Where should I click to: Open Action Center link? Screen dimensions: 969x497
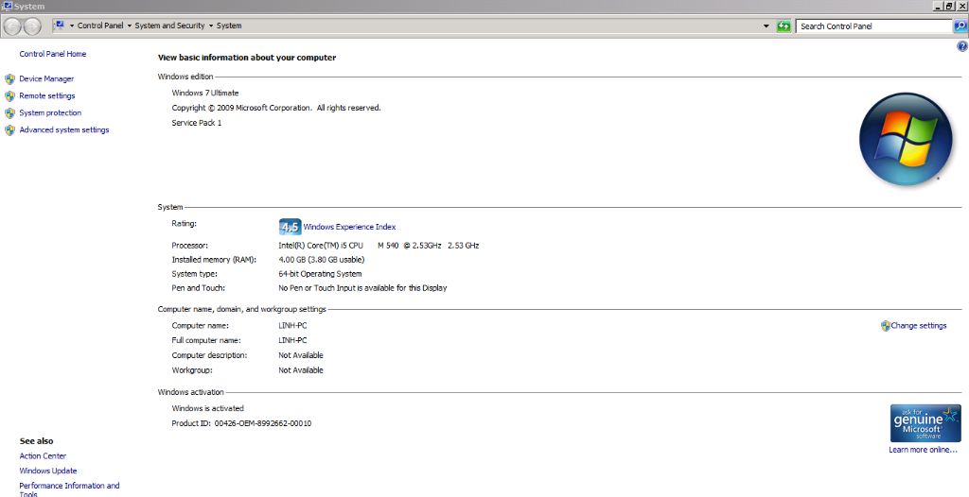click(x=43, y=456)
